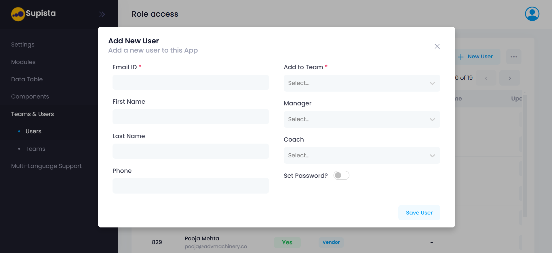Go to the next page of users
Image resolution: width=552 pixels, height=253 pixels.
pos(509,78)
